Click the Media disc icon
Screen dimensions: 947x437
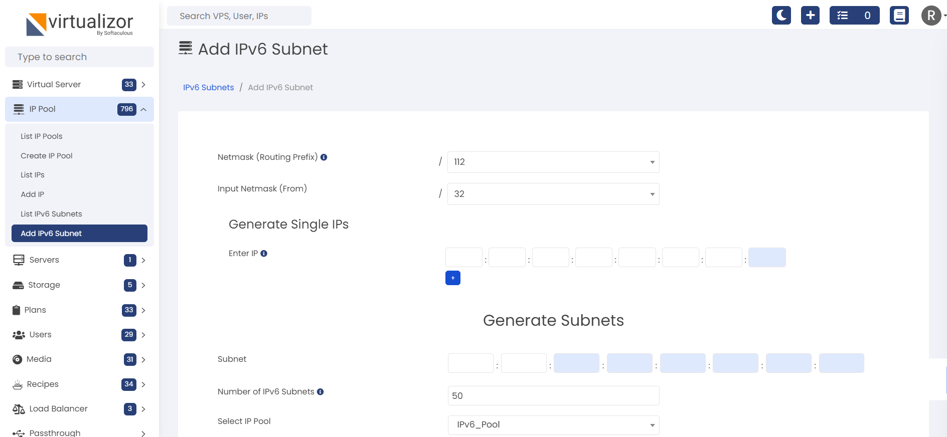pyautogui.click(x=18, y=359)
